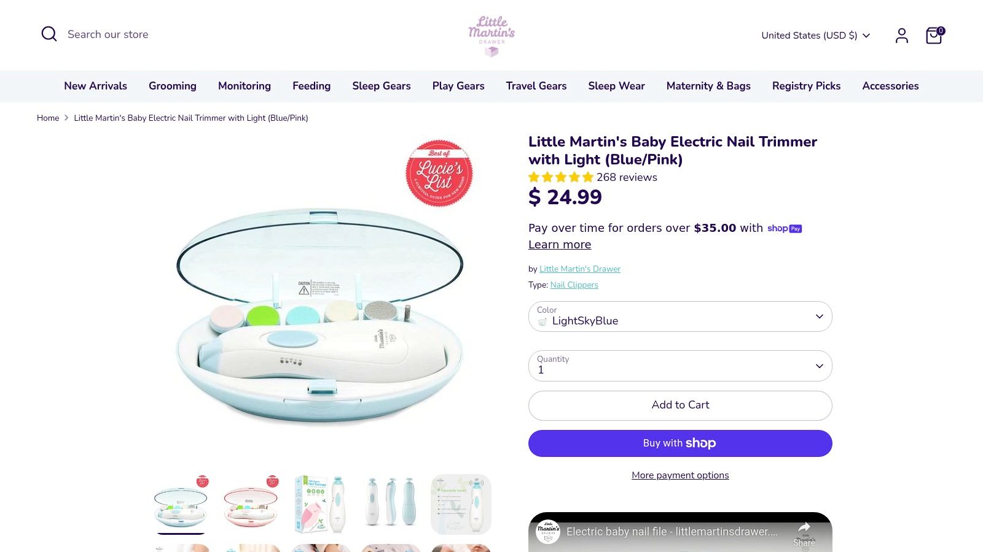Image resolution: width=983 pixels, height=552 pixels.
Task: Click the search magnifier icon
Action: click(x=49, y=34)
